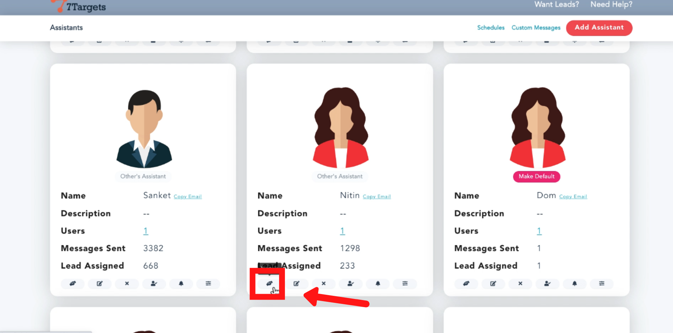Click the bell notification icon for Nitin

(x=378, y=284)
